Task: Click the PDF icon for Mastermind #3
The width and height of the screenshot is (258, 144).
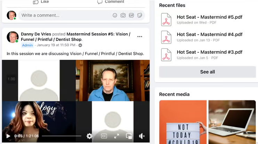Action: pos(166,55)
